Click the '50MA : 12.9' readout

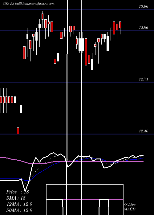(x=19, y=210)
